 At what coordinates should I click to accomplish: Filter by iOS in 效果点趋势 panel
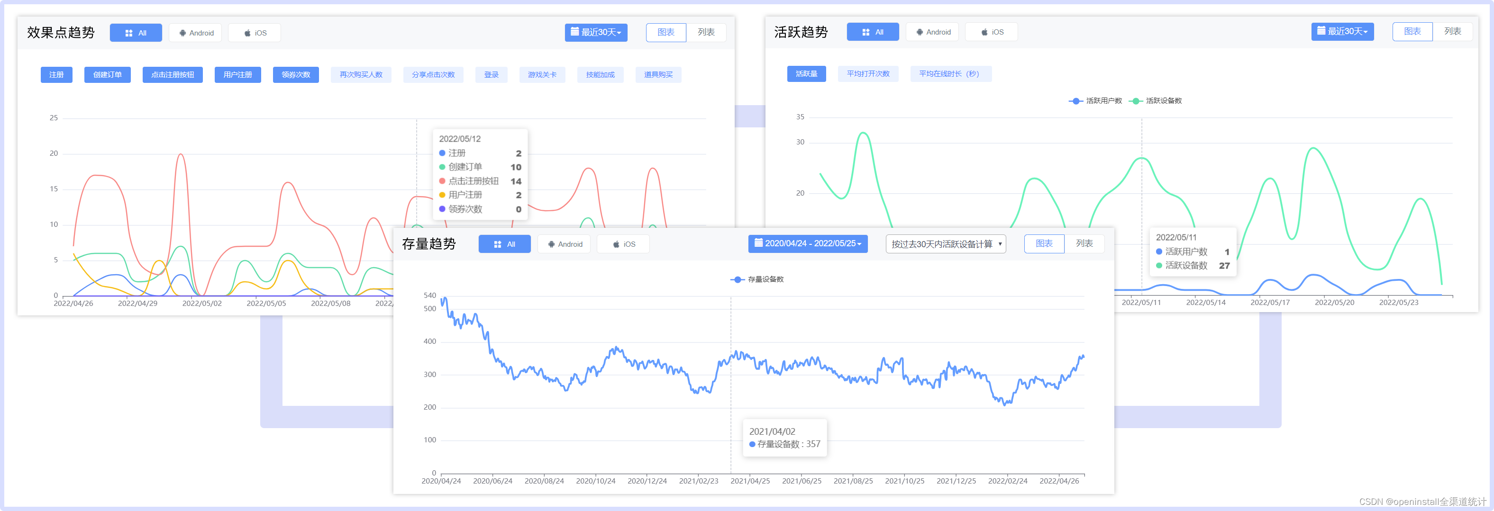click(255, 33)
